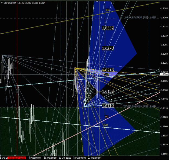This screenshot has height=160, width=169.
Task: Click the 15 Oct 16:00 time label
Action: (x=65, y=158)
